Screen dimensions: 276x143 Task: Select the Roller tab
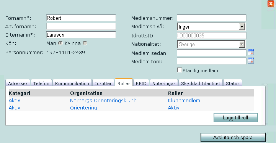124,83
